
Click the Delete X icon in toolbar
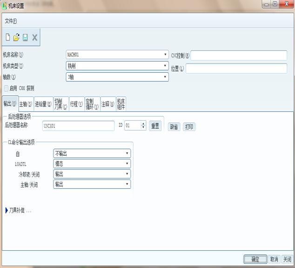click(x=34, y=37)
